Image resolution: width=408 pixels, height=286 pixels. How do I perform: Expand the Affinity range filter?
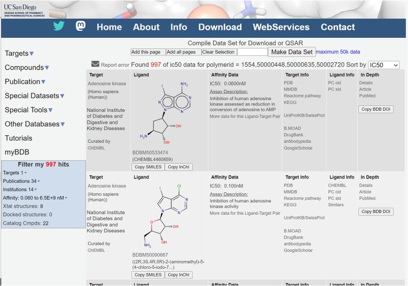[x=35, y=198]
